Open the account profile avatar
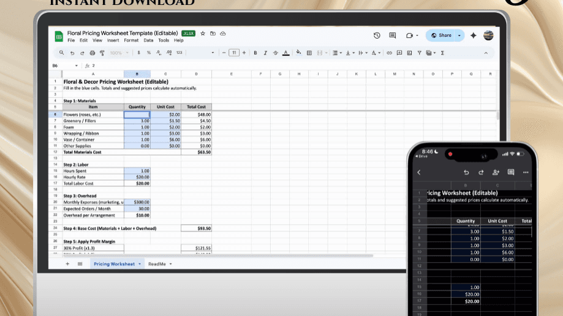Viewport: 563px width, 316px height. [488, 35]
